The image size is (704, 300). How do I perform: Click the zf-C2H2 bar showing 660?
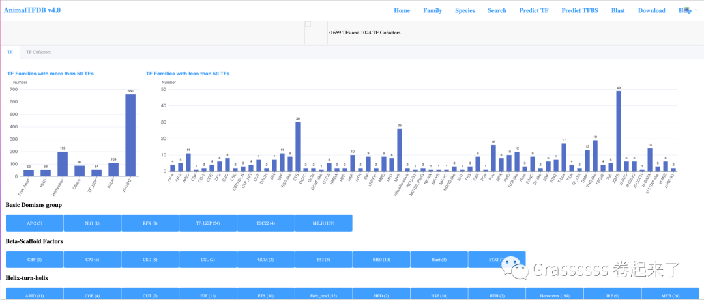(x=130, y=135)
